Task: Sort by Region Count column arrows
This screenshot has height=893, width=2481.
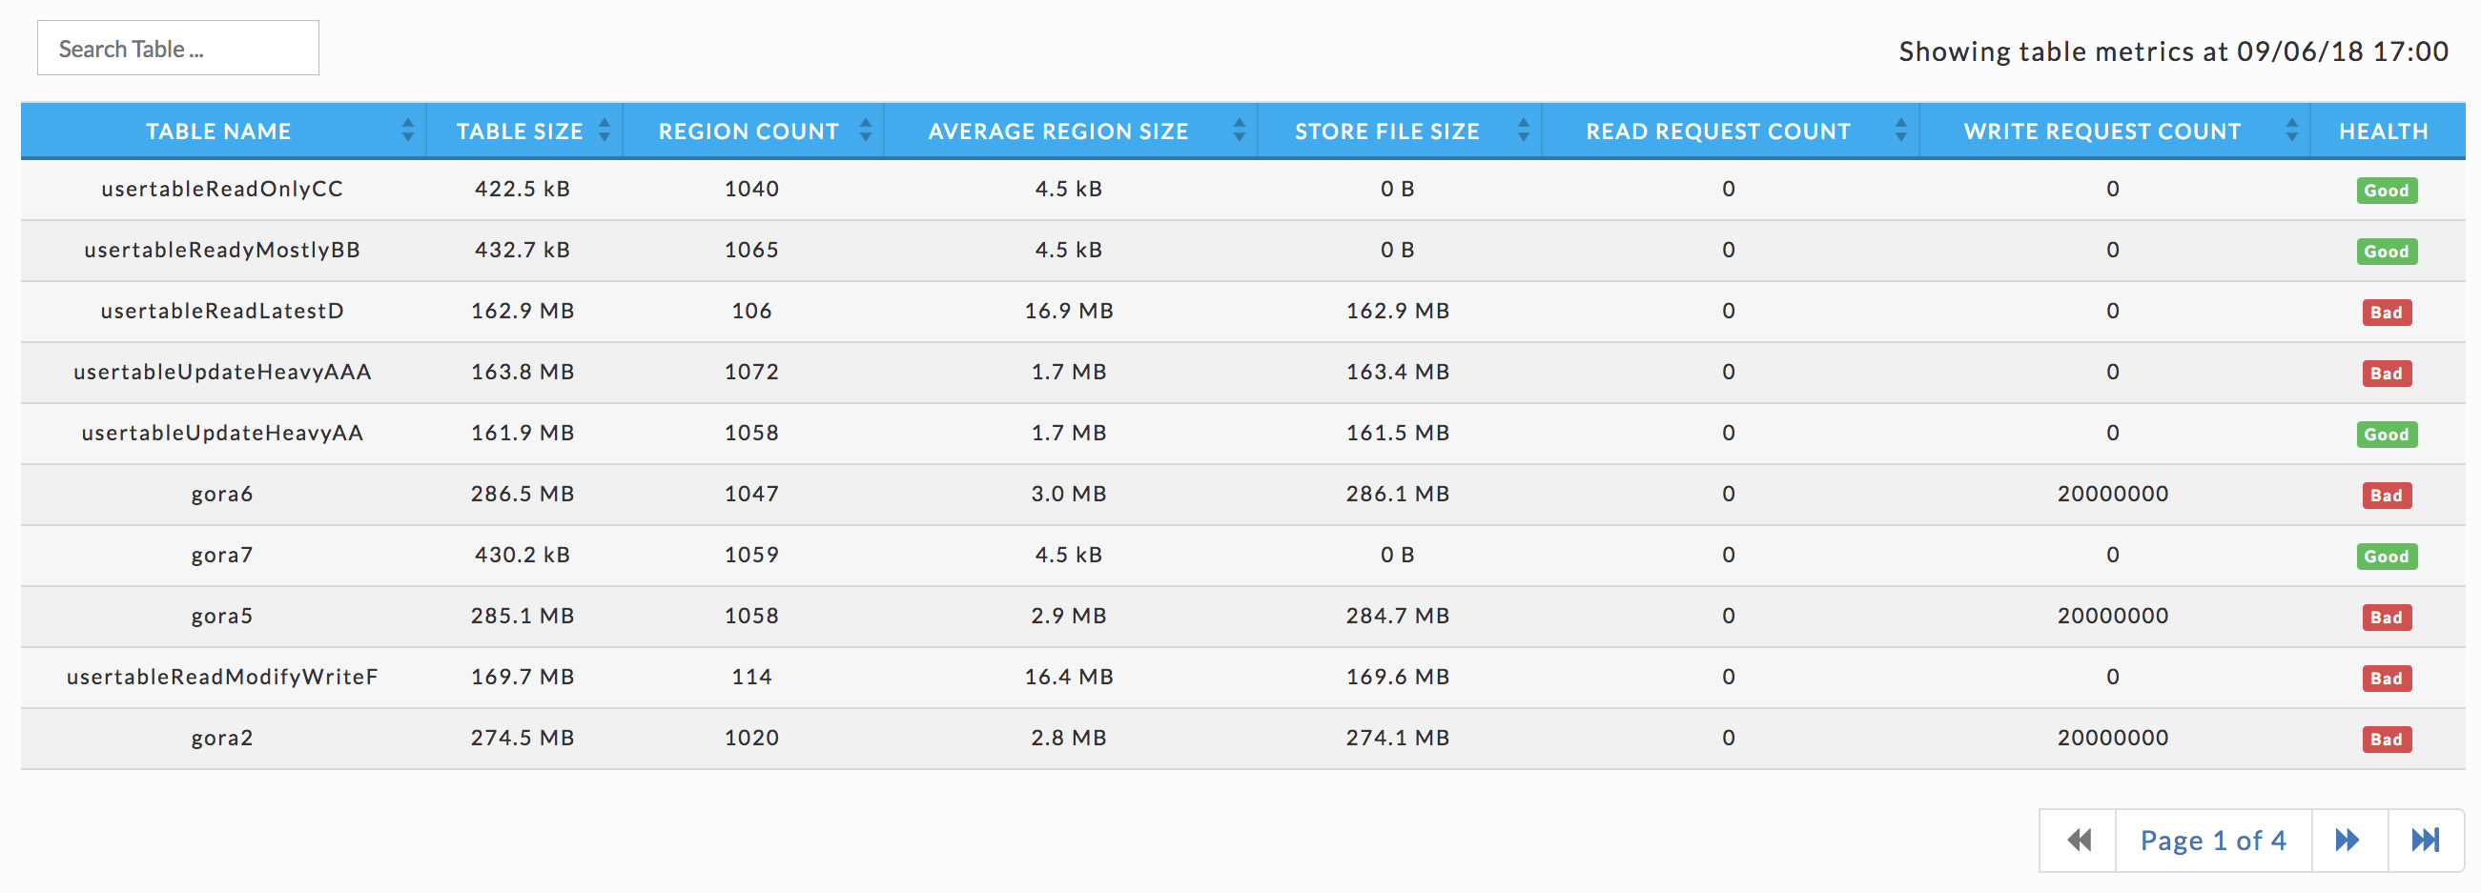Action: coord(866,130)
